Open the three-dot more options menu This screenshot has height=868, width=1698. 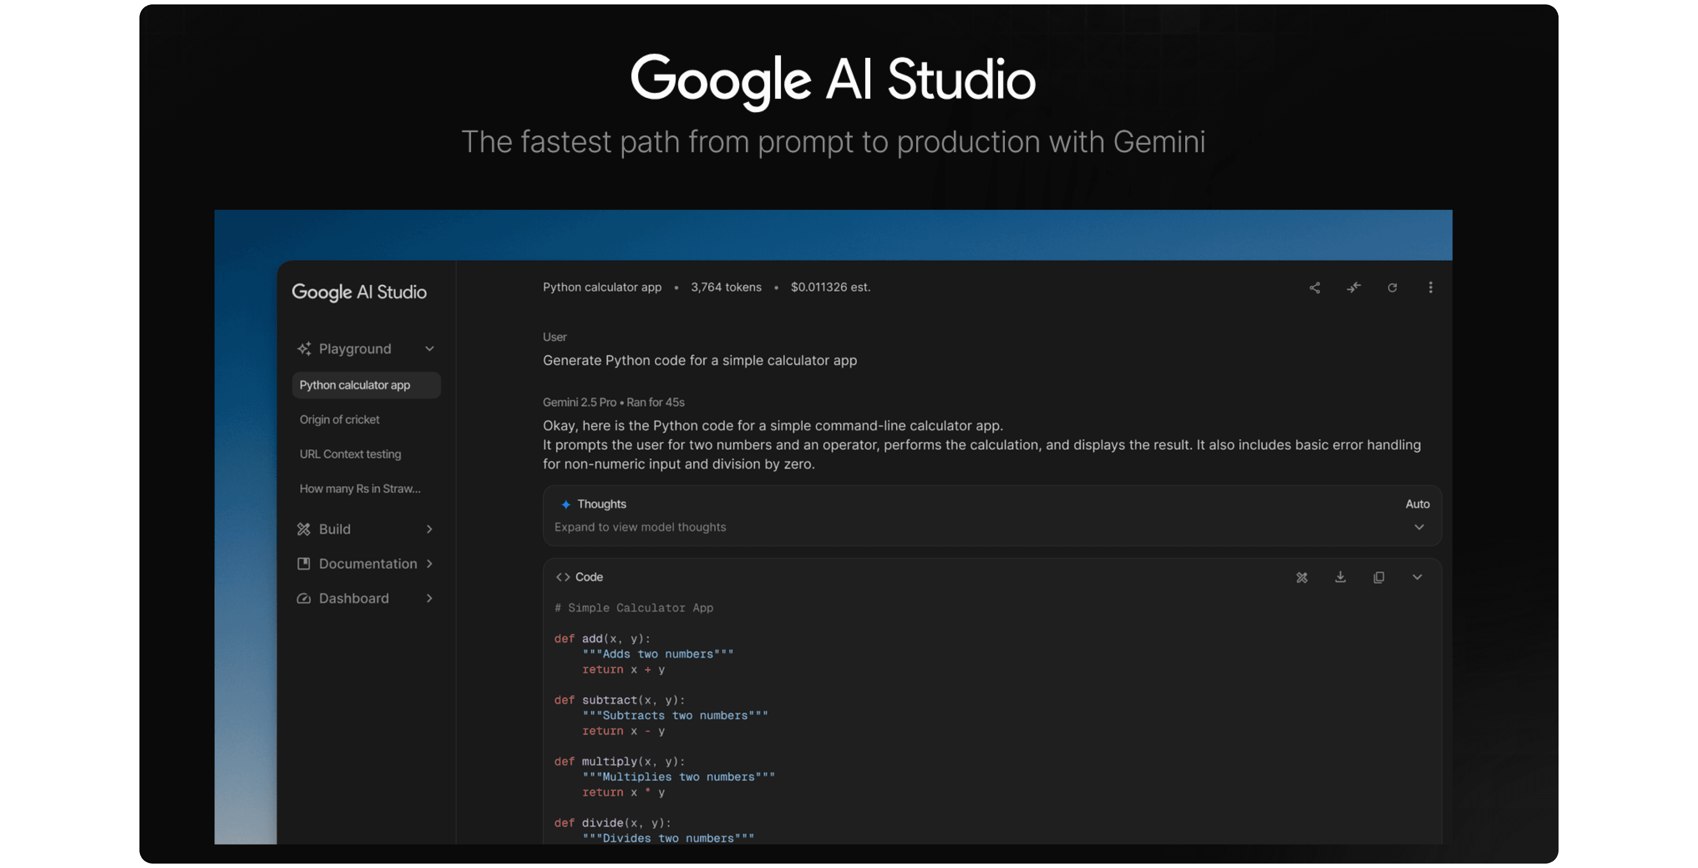(1431, 288)
